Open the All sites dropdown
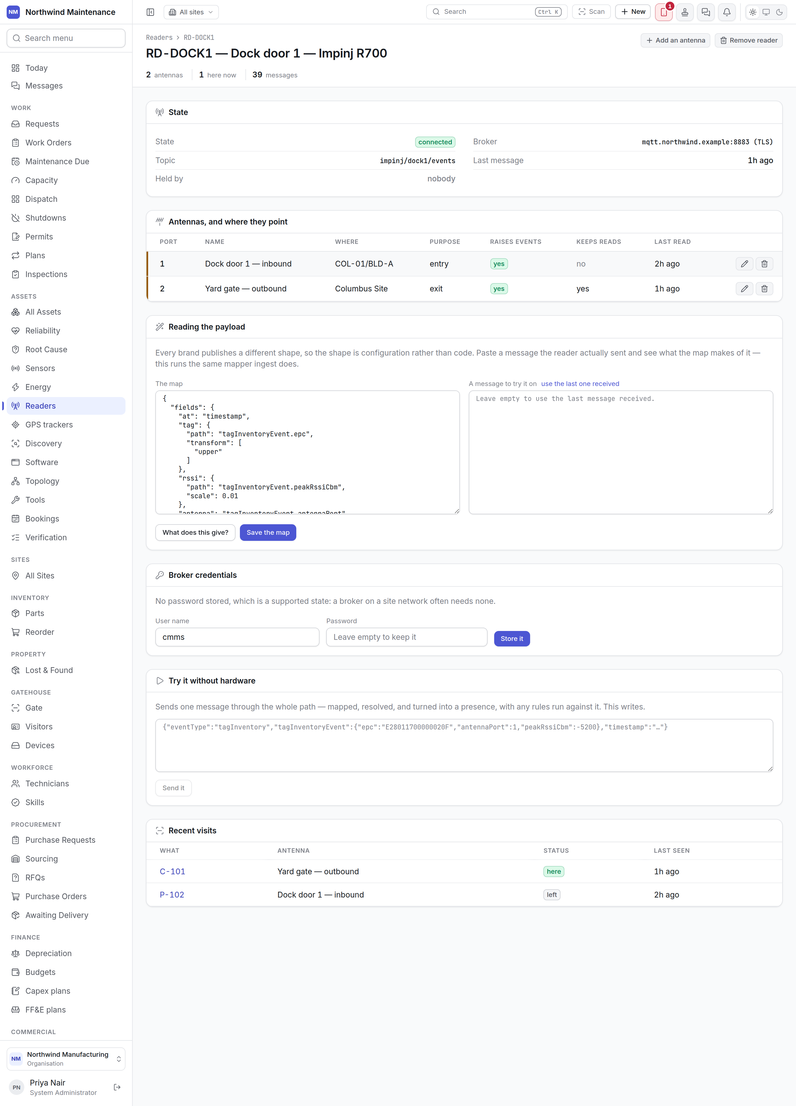Image resolution: width=796 pixels, height=1106 pixels. click(191, 12)
